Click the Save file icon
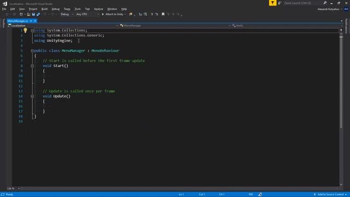Screen dimensions: 350x197 (x=33, y=14)
